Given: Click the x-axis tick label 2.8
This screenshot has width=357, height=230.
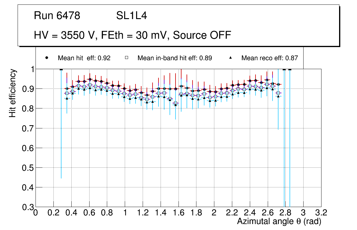Looking at the screenshot, I should [285, 213].
